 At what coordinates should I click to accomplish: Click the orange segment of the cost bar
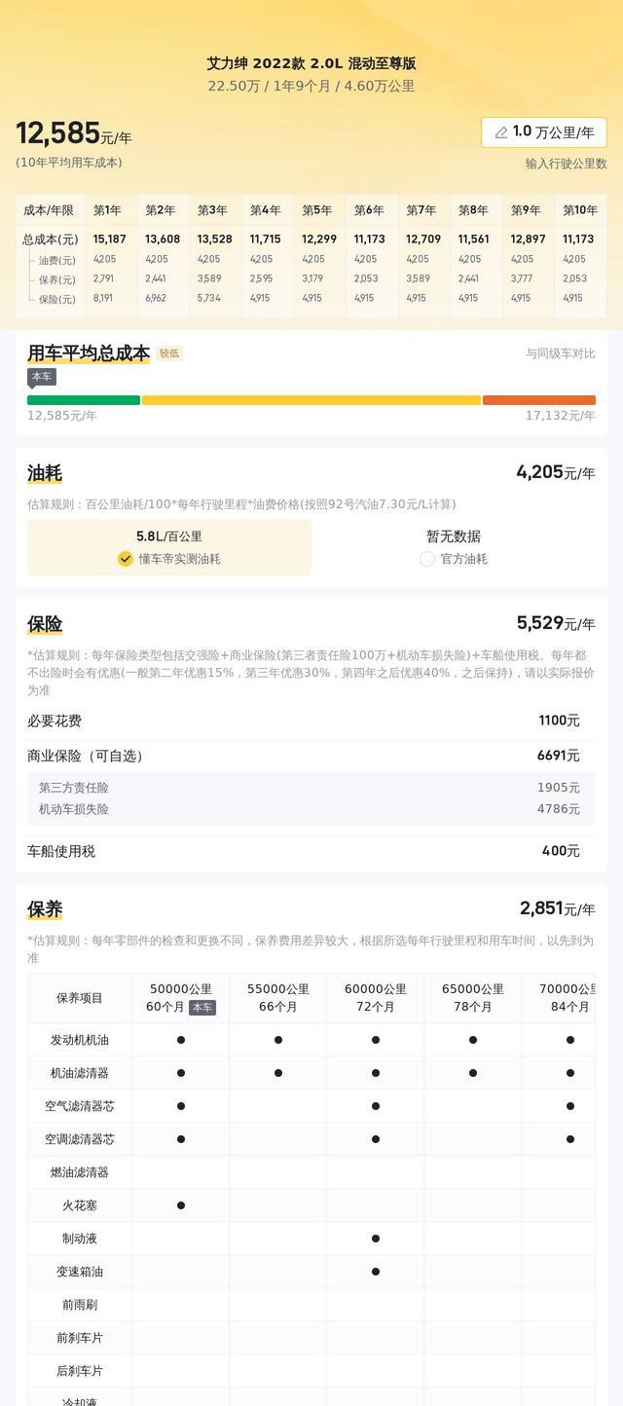538,400
